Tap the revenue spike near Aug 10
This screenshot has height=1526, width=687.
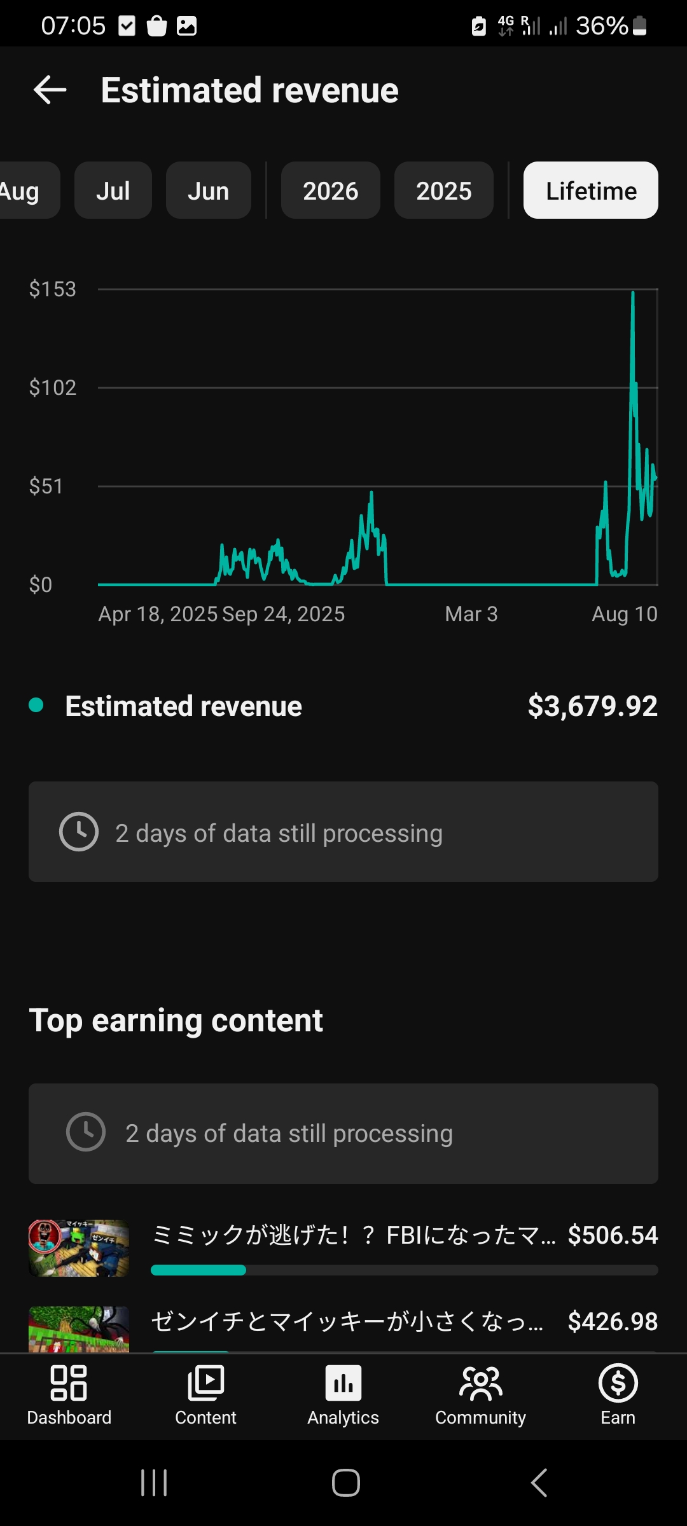(x=633, y=299)
